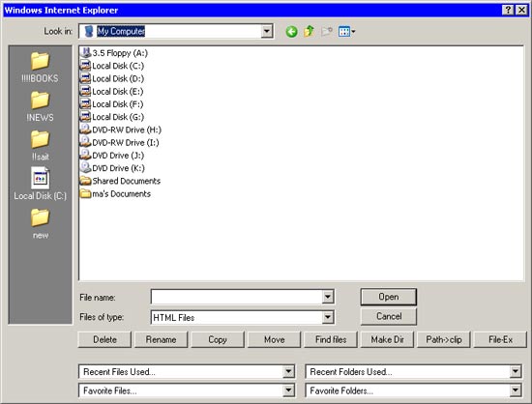Open the Favorite Folders dropdown

515,390
